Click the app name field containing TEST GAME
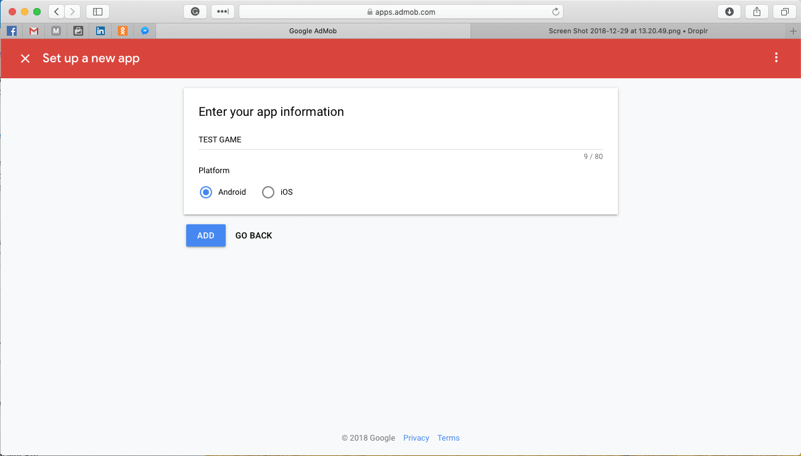The width and height of the screenshot is (801, 456). click(401, 140)
